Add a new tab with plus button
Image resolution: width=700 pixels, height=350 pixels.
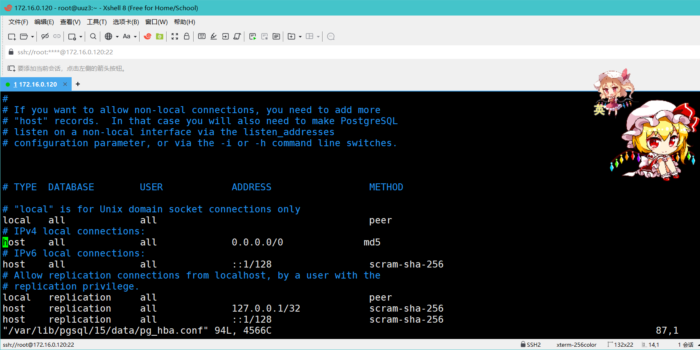tap(78, 84)
